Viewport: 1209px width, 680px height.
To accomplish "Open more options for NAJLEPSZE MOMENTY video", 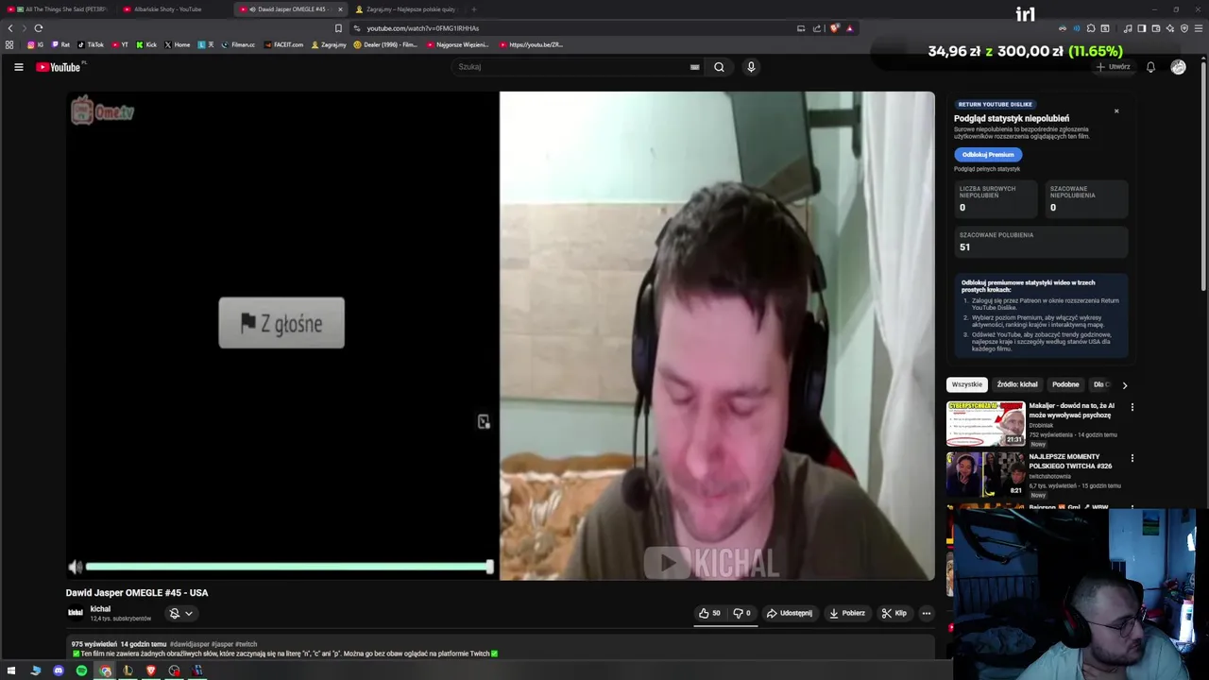I will 1132,458.
